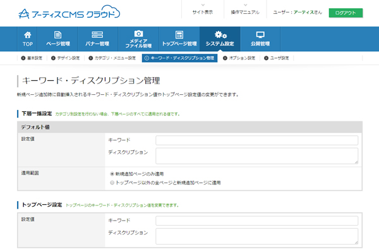Open トップページ管理 layout icon
The height and width of the screenshot is (251, 379).
[179, 35]
